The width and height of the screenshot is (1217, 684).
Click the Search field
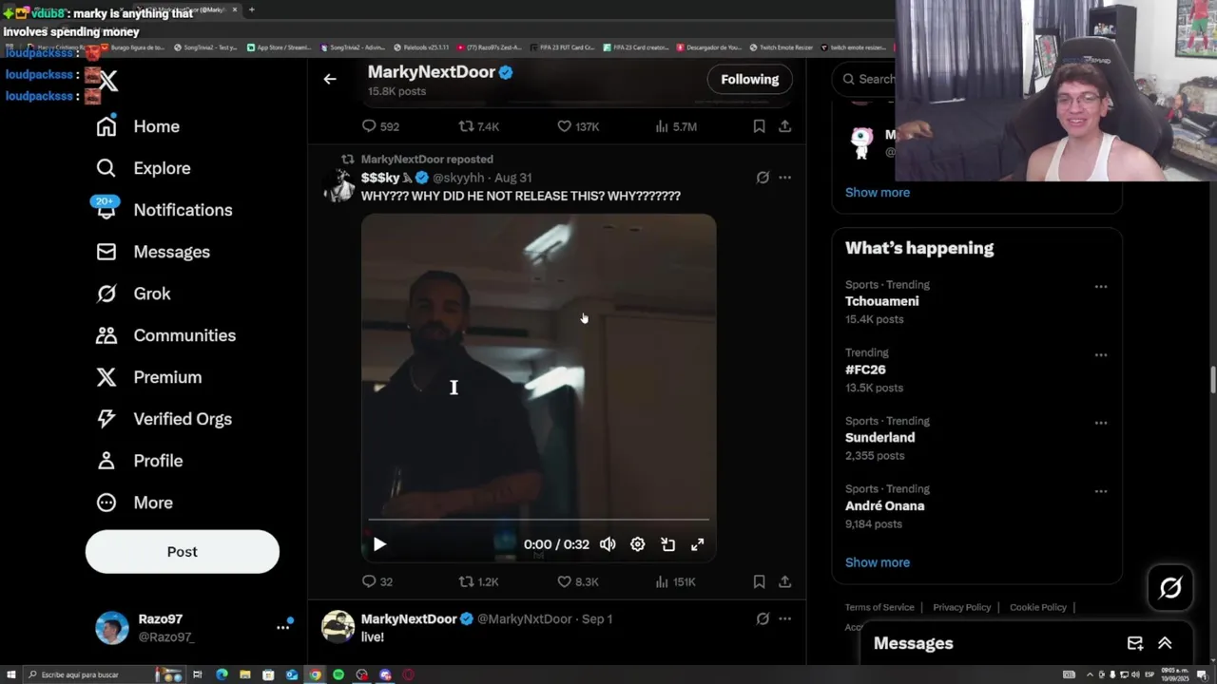click(x=865, y=80)
